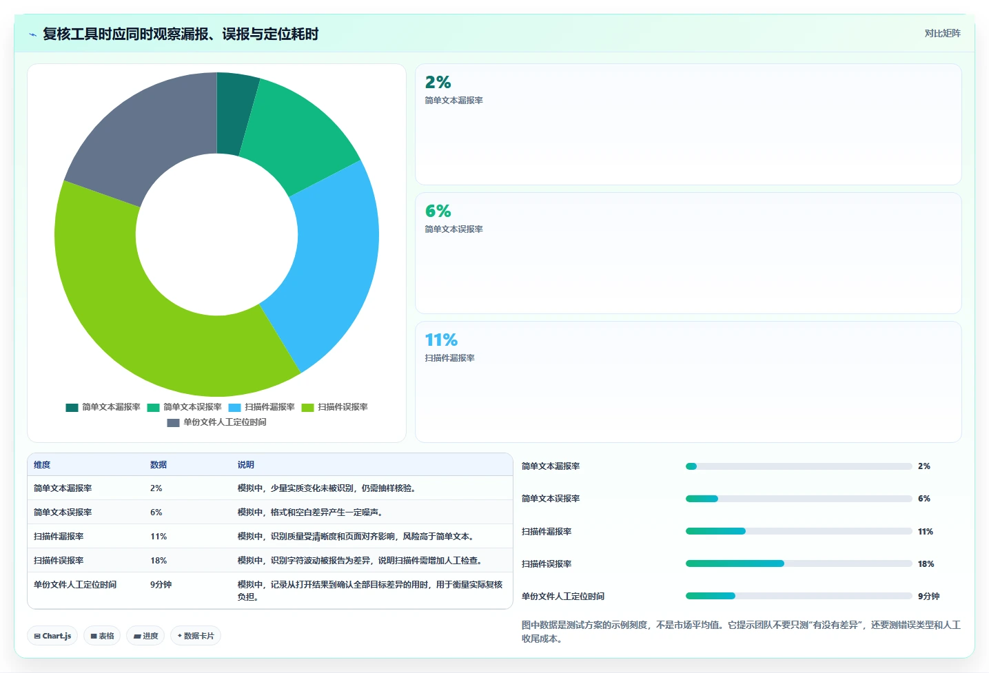Click progress label 简单文本漏报率
Screen dimensions: 989x673
[x=551, y=466]
